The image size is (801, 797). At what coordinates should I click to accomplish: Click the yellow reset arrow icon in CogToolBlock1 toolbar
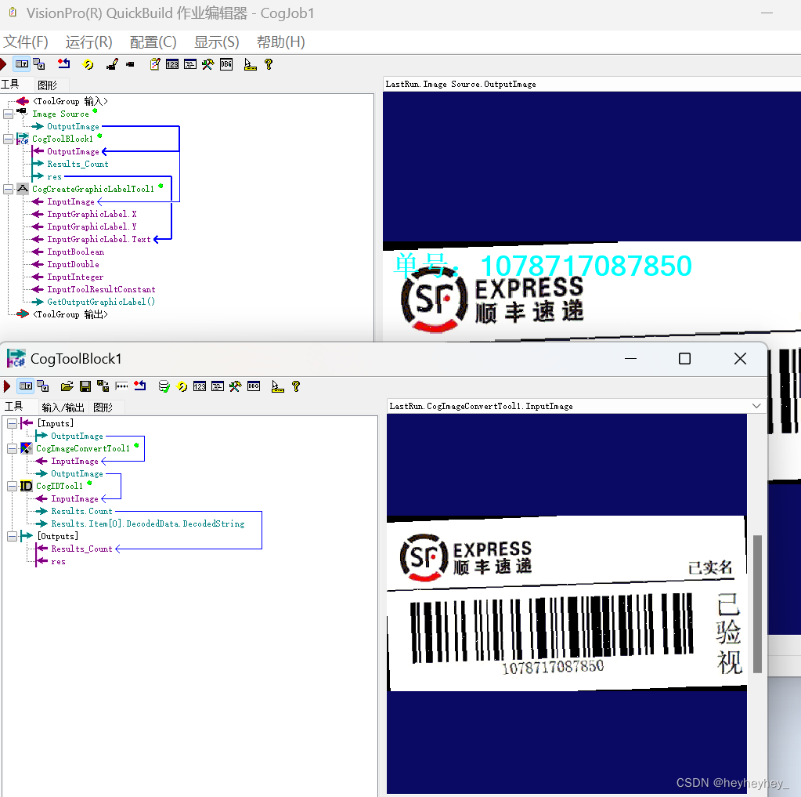coord(182,386)
